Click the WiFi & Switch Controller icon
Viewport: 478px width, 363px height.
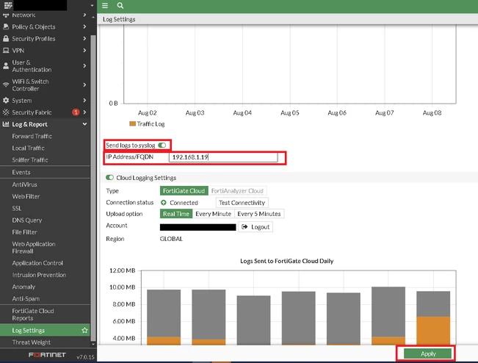click(6, 85)
